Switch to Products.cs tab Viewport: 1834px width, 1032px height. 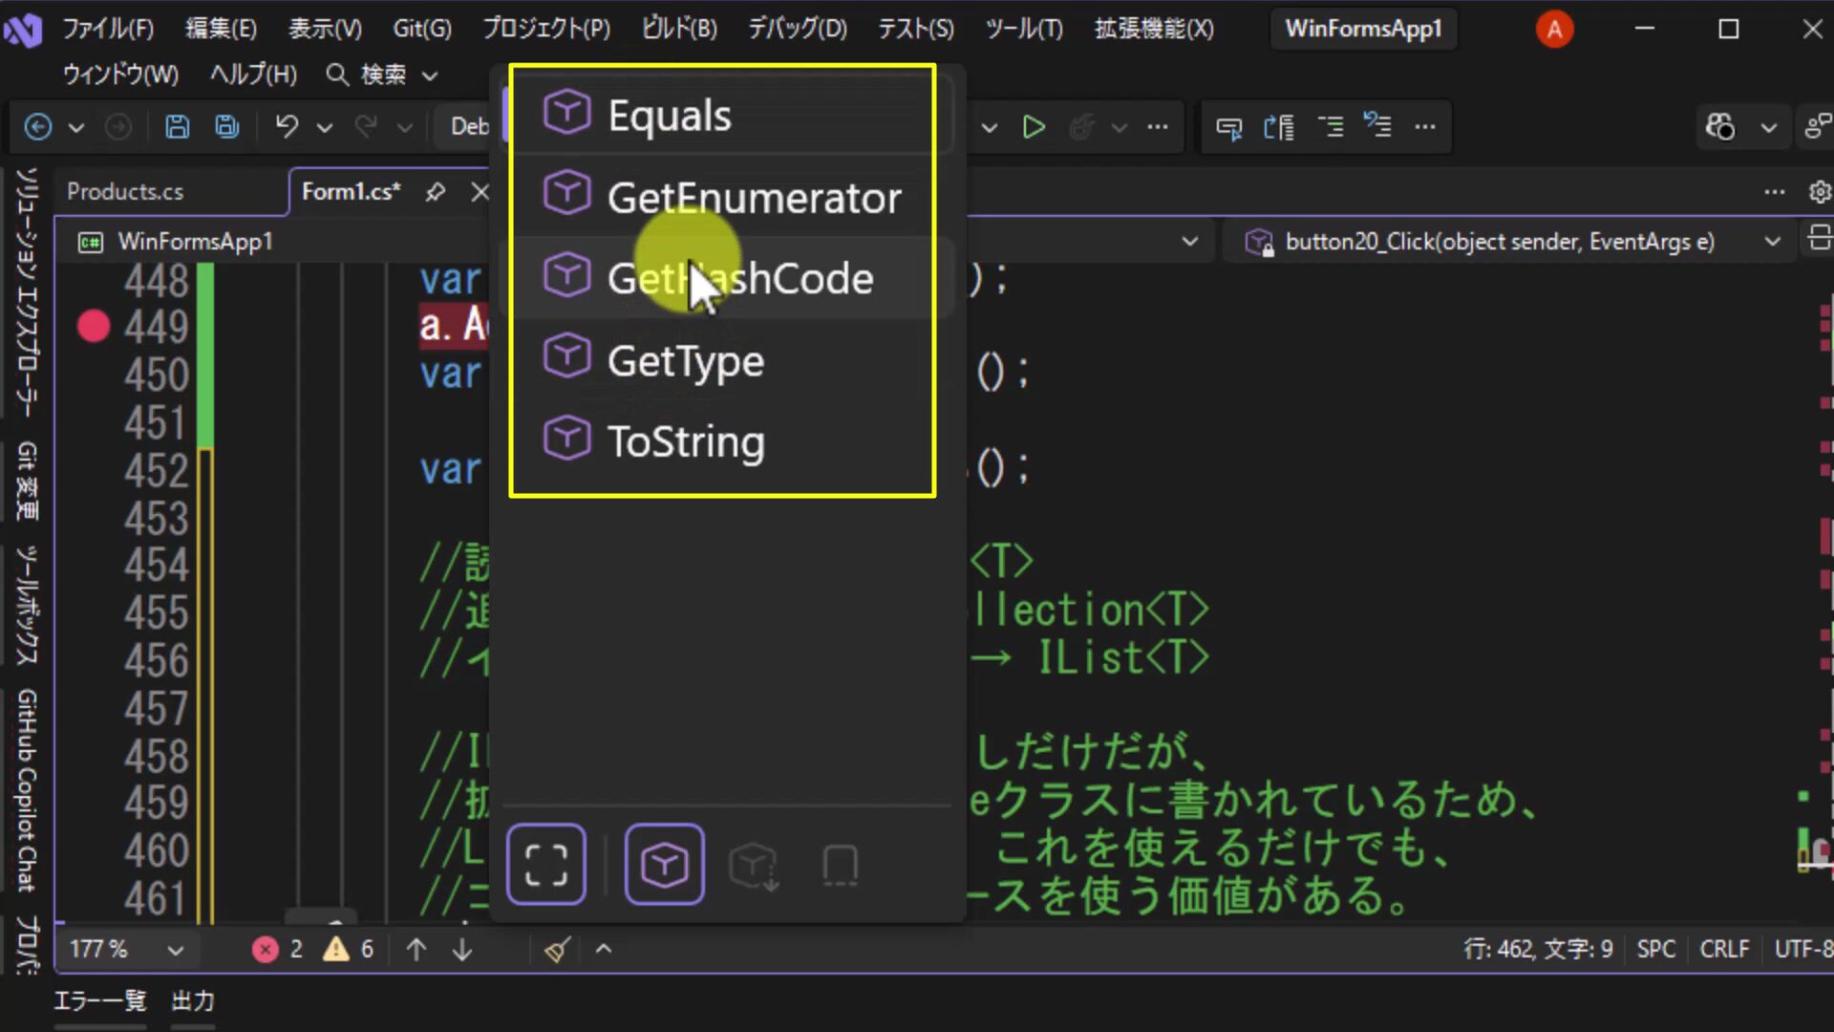click(x=125, y=191)
